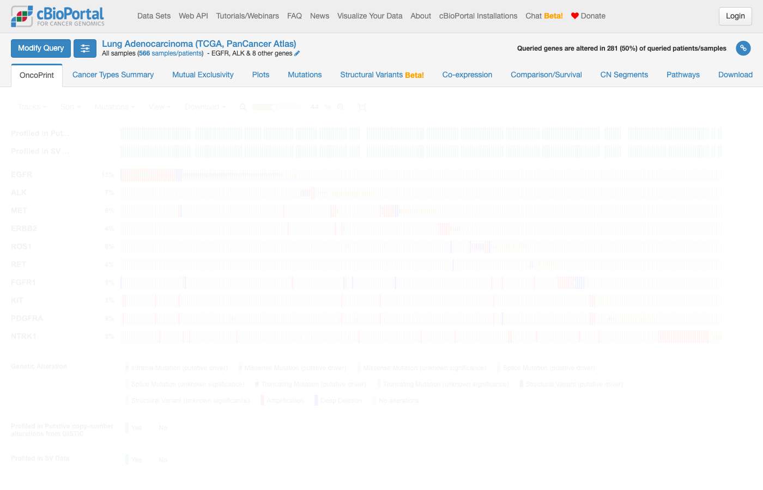Image resolution: width=763 pixels, height=490 pixels.
Task: Select the OncoPrint tab
Action: [37, 75]
